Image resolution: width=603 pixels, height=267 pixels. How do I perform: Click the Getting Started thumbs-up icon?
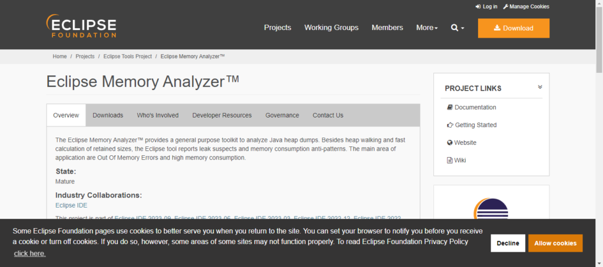coord(450,125)
